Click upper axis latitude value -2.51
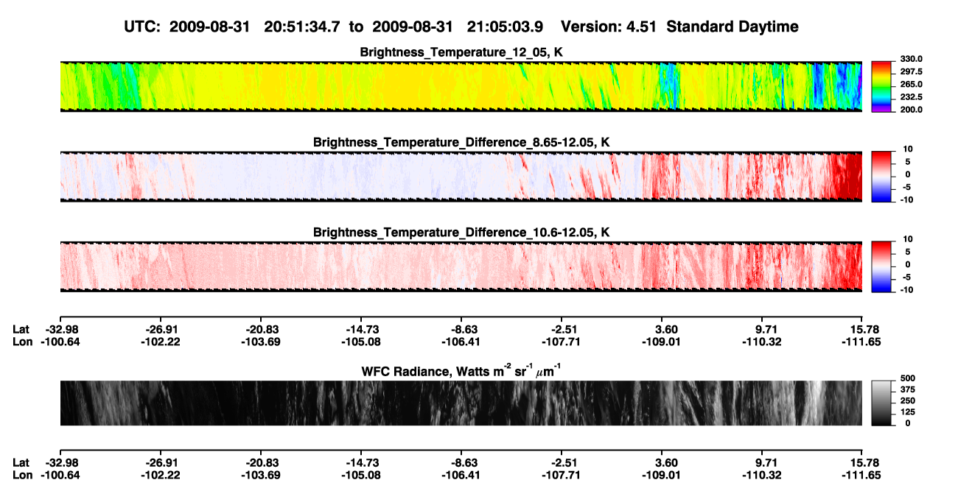This screenshot has height=491, width=958. (562, 330)
